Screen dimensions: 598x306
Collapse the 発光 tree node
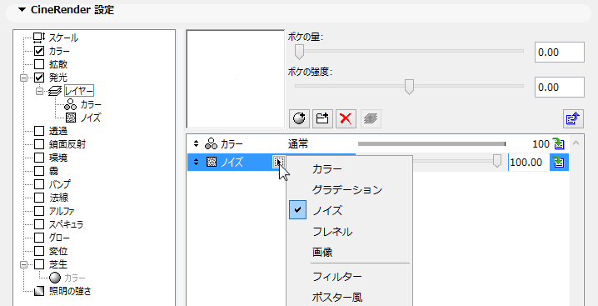pyautogui.click(x=23, y=78)
